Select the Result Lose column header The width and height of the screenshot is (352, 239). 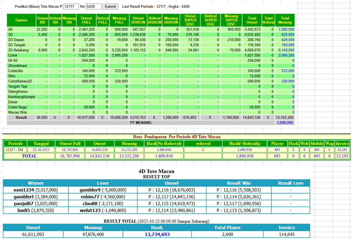291,183
